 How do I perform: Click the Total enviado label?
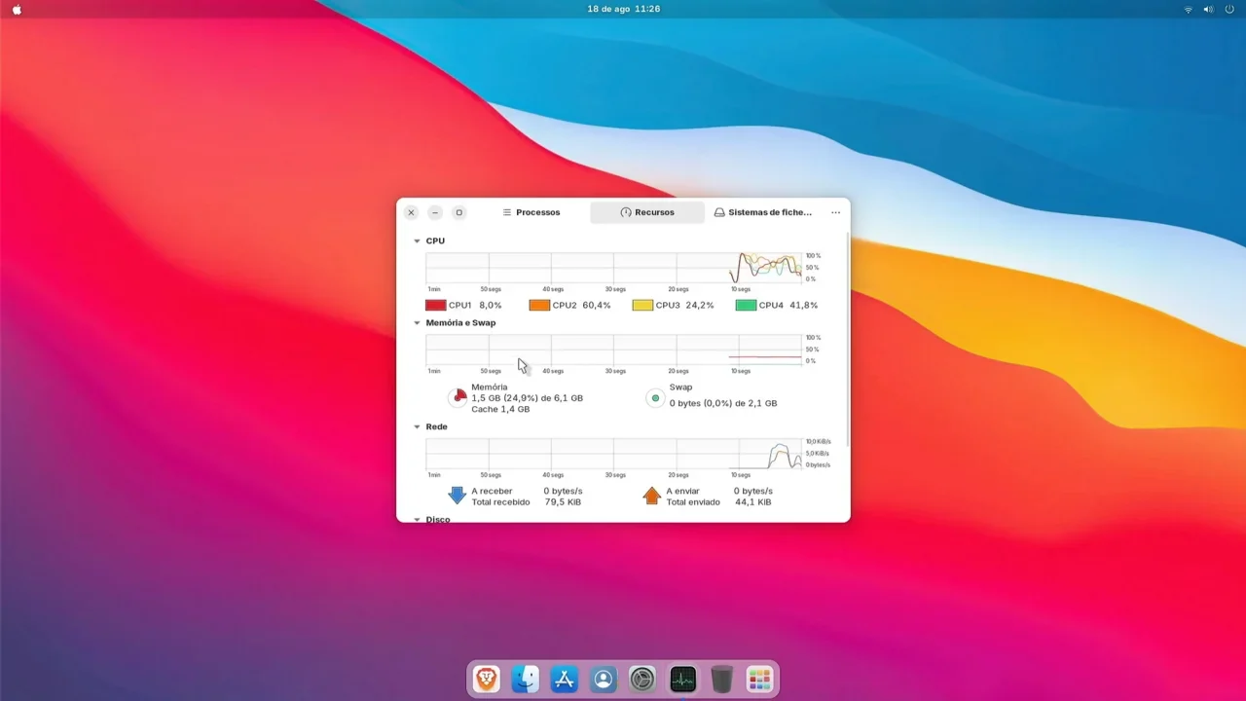693,501
